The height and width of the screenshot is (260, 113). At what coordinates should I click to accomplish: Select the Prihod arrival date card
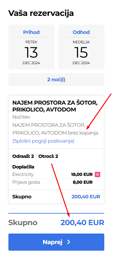31,47
